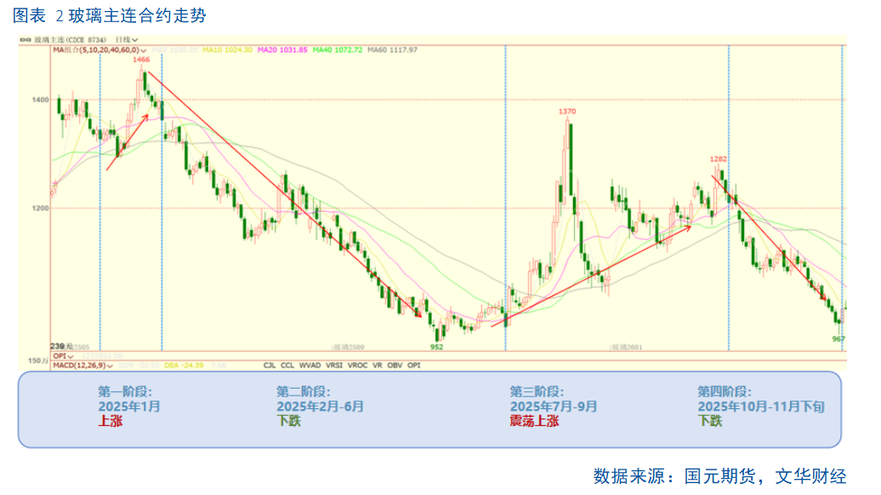Open the MA组合(5,10,20,40,60,0) indicator dropdown

[99, 50]
